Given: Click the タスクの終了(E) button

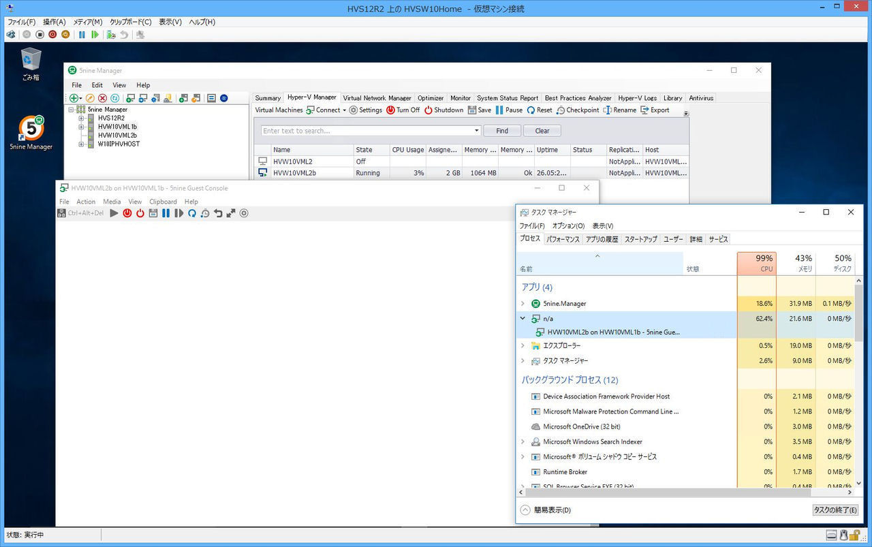Looking at the screenshot, I should click(835, 510).
